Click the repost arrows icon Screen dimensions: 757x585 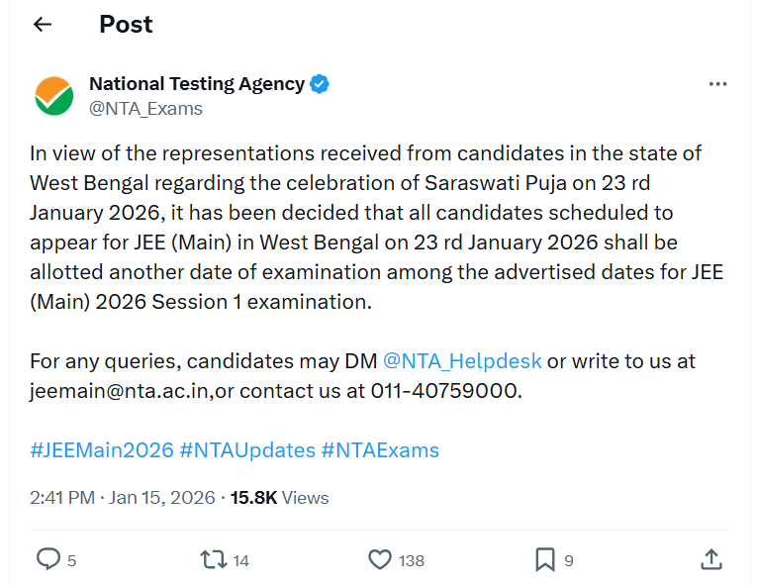click(214, 559)
